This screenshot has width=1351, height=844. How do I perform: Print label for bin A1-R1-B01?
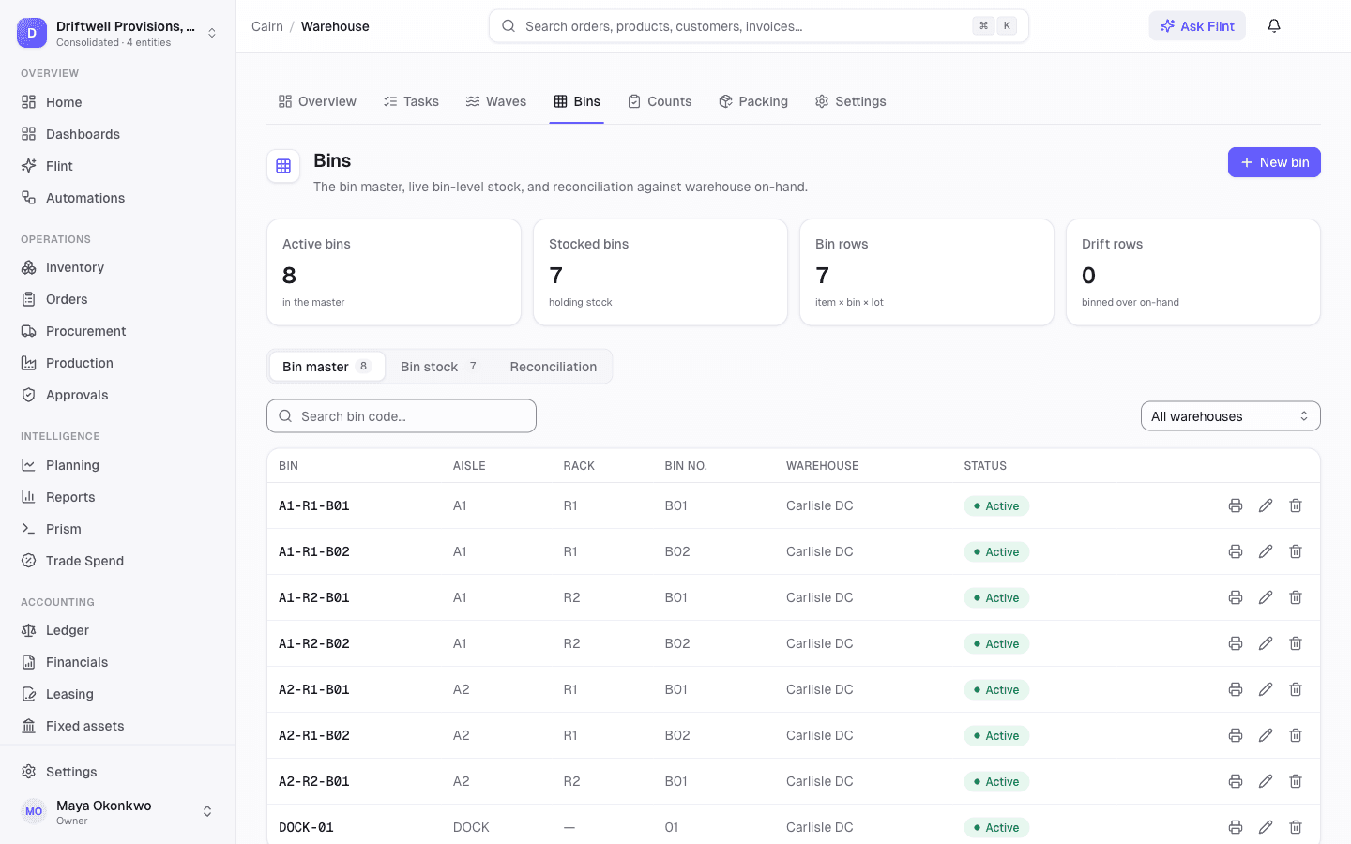(x=1236, y=505)
